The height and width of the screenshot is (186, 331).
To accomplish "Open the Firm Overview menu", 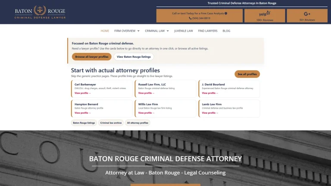I will 125,31.
